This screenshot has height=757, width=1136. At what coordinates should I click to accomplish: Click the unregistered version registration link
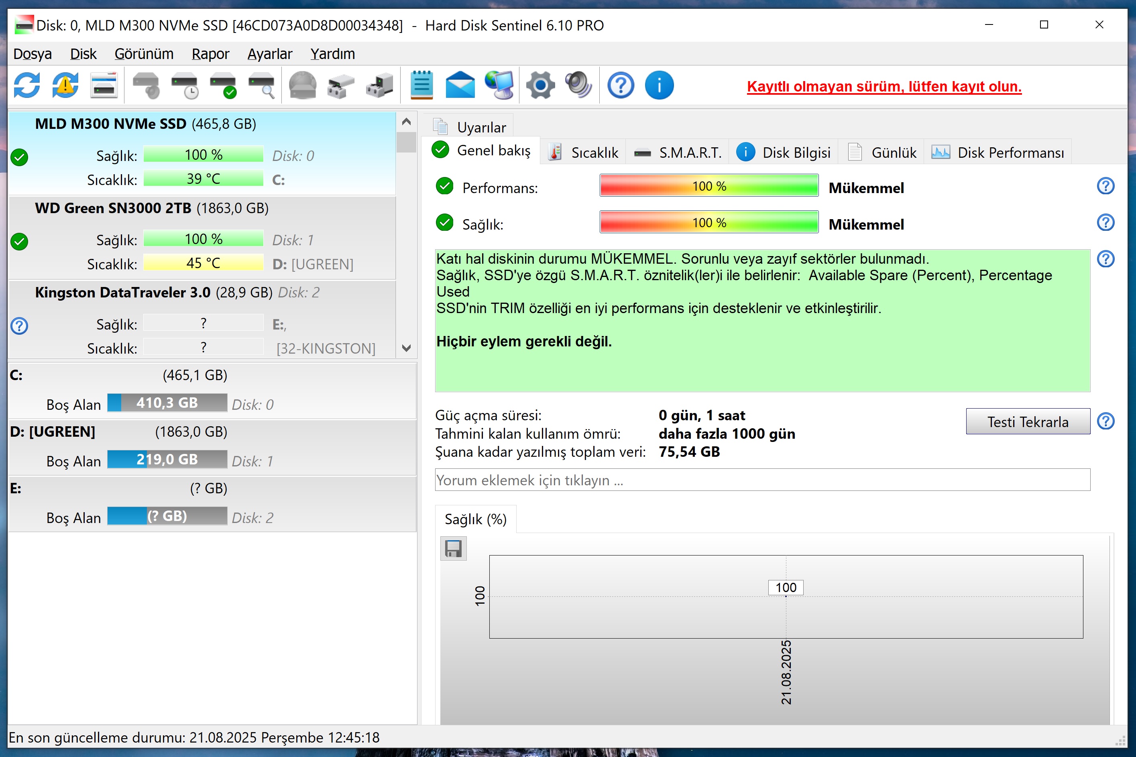[884, 86]
